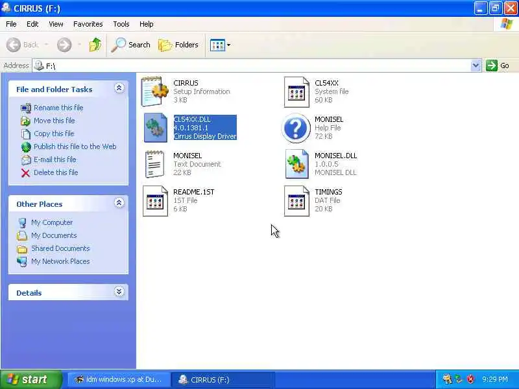Click the Move this file icon

click(x=25, y=121)
